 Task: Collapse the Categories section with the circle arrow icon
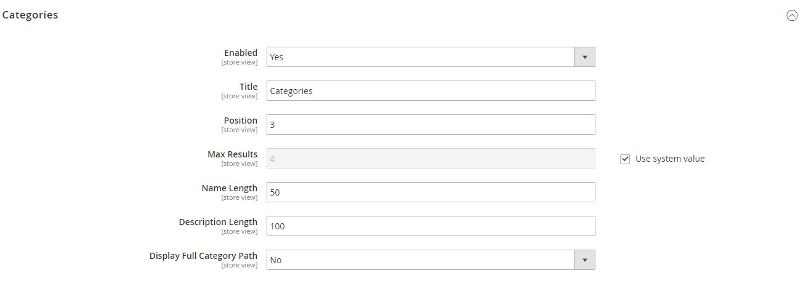(x=792, y=16)
